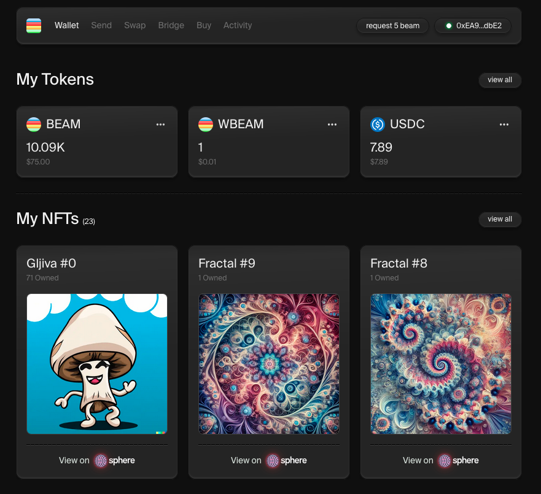541x494 pixels.
Task: Click the Sphere logo under Gljiva #0
Action: [101, 460]
